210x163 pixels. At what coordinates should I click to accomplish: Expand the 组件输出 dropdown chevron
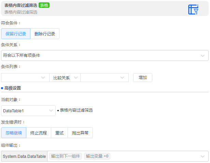(x=202, y=156)
